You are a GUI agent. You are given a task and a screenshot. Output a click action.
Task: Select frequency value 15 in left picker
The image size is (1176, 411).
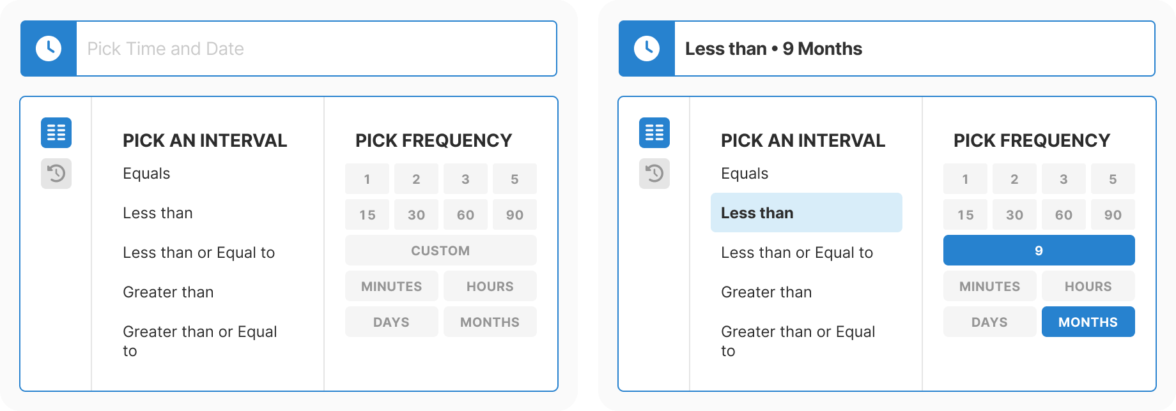click(x=367, y=214)
